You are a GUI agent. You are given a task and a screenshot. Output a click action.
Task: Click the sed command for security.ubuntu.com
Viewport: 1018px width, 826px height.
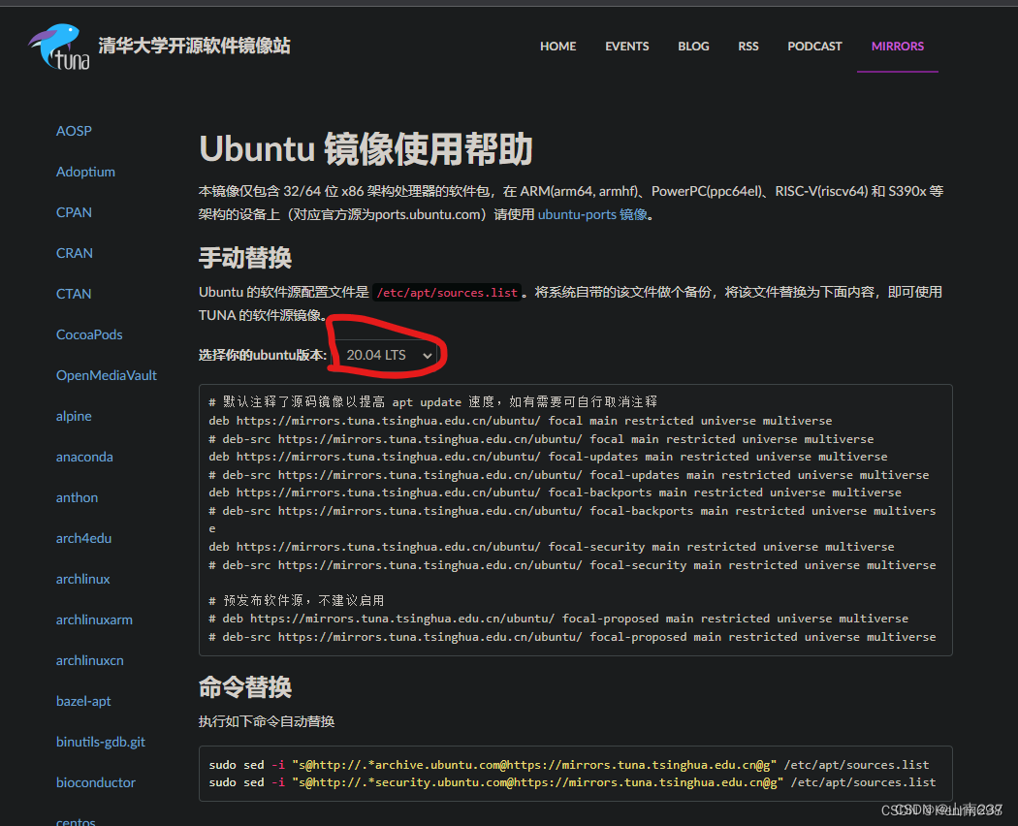tap(572, 782)
